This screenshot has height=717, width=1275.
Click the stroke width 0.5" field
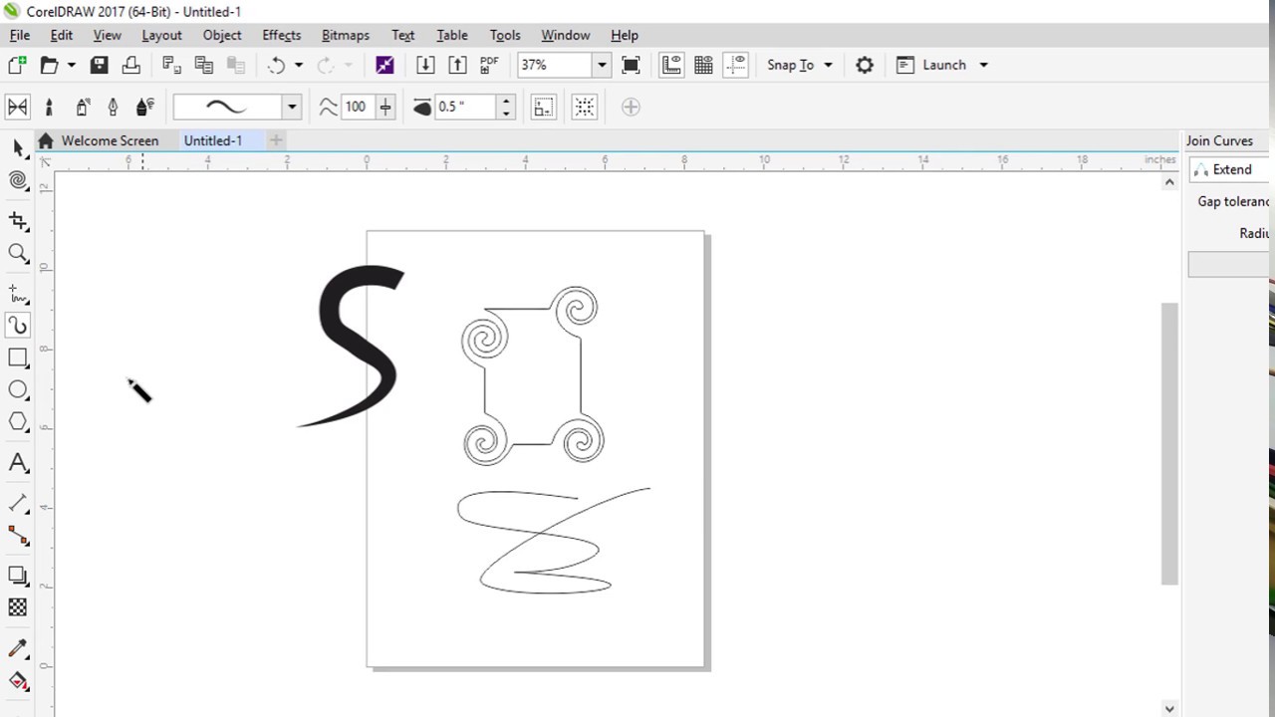465,107
